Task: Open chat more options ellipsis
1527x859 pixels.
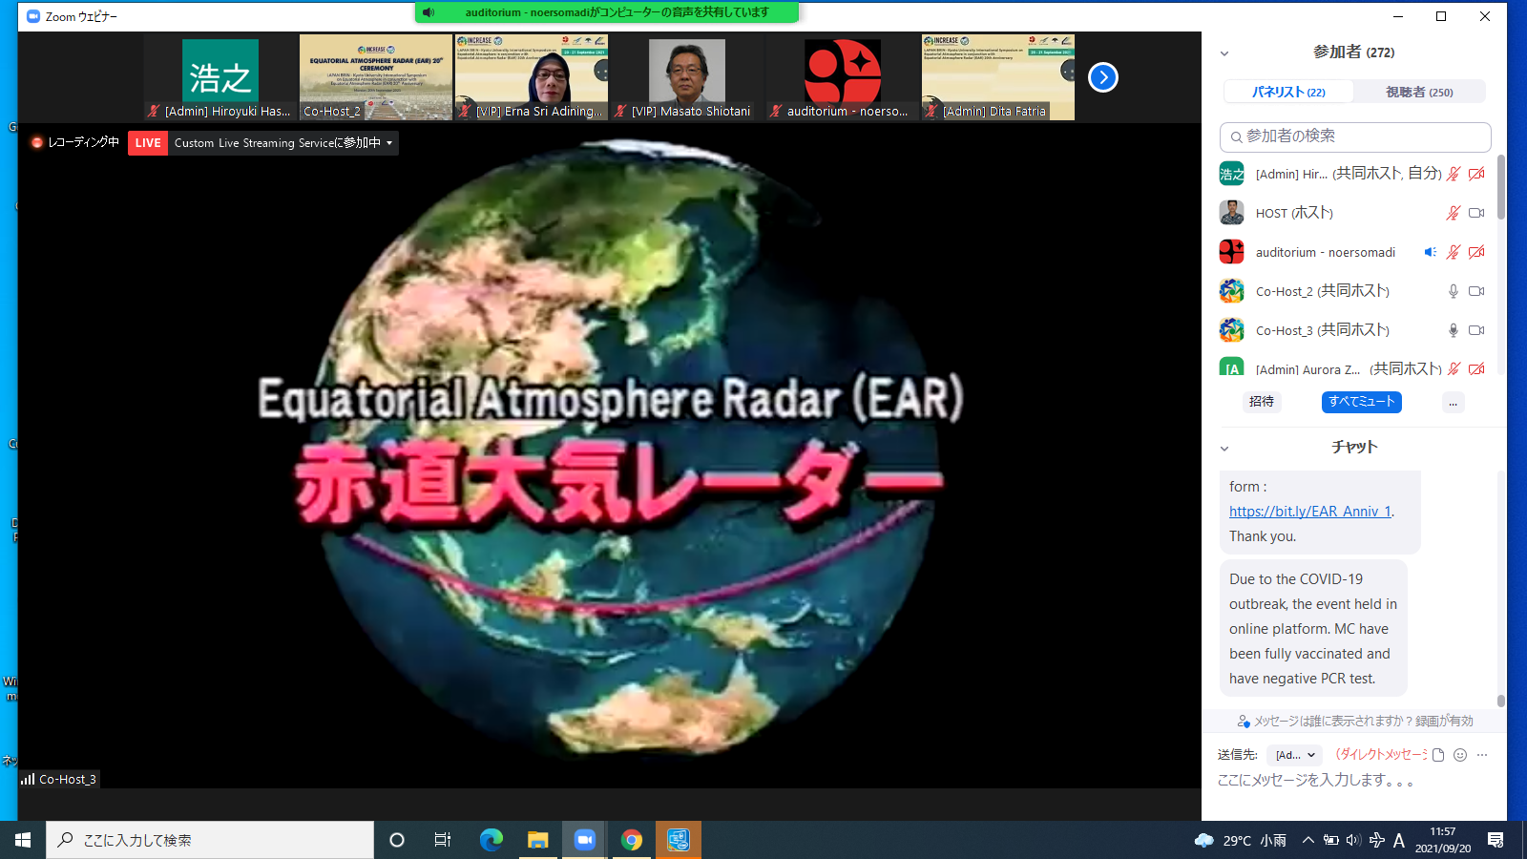Action: pyautogui.click(x=1482, y=755)
